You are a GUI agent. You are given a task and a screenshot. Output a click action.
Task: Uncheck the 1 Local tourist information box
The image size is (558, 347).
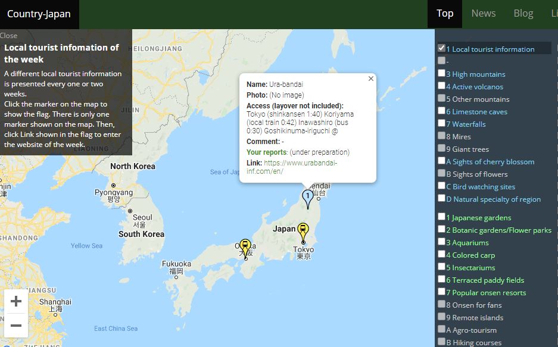(441, 49)
